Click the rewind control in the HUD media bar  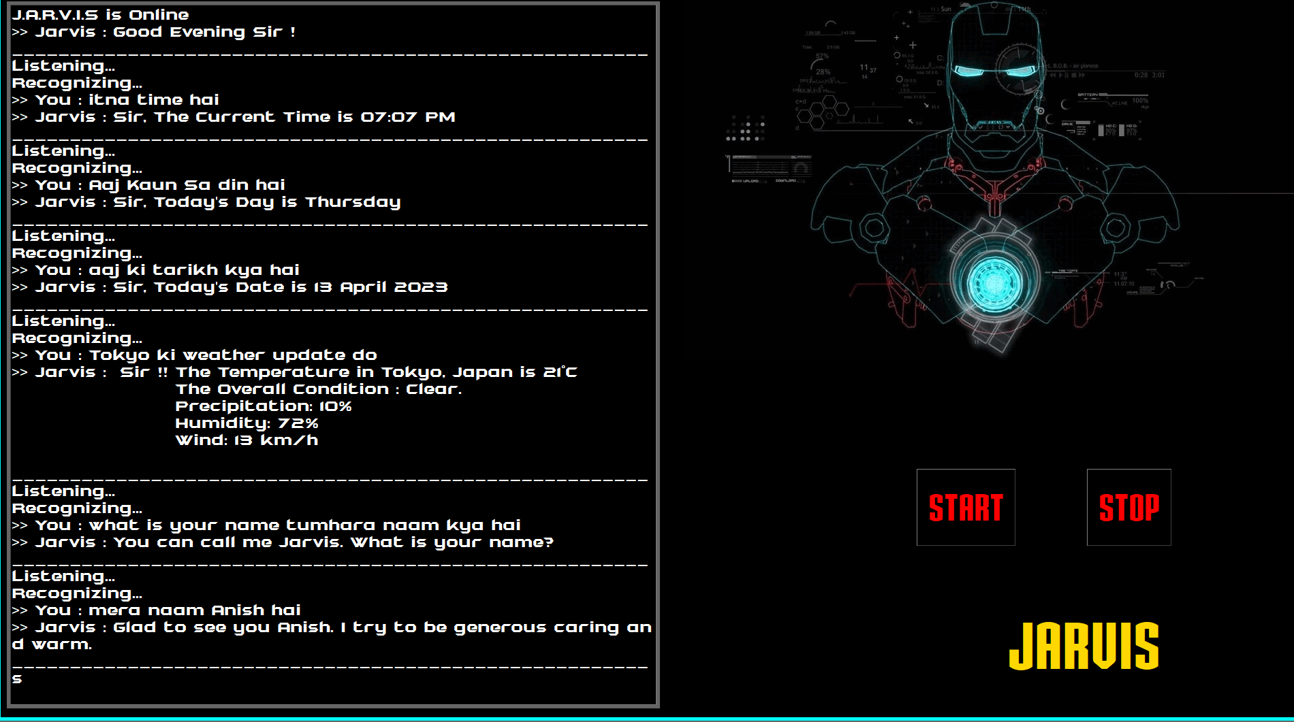1053,75
